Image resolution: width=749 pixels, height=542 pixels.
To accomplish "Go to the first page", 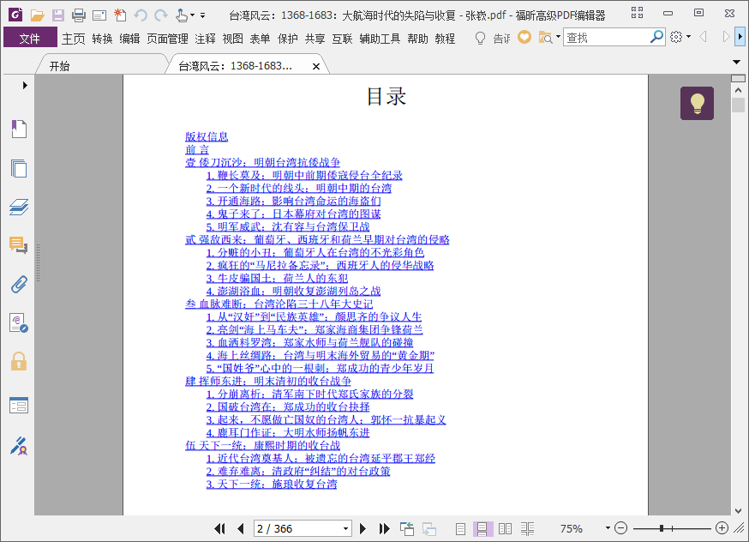I will point(219,528).
